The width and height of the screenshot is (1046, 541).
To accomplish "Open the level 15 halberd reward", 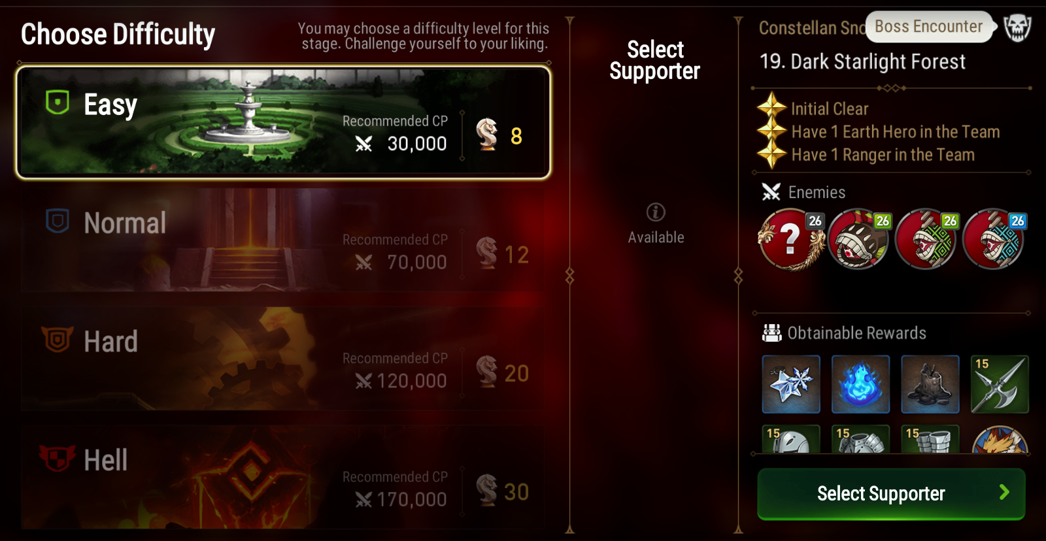I will click(x=1000, y=384).
